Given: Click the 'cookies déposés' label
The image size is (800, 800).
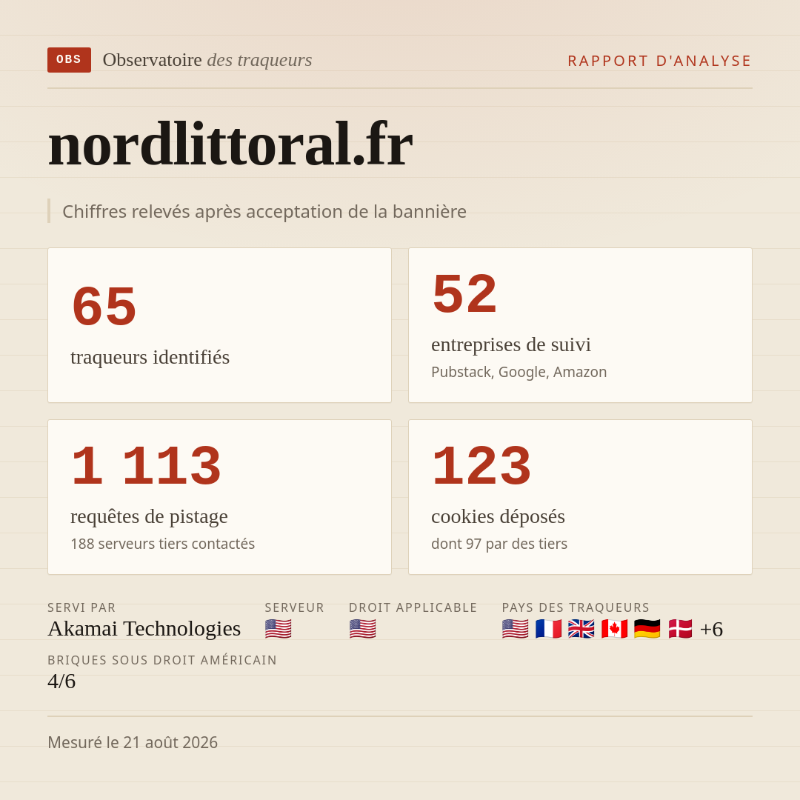Looking at the screenshot, I should click(498, 516).
